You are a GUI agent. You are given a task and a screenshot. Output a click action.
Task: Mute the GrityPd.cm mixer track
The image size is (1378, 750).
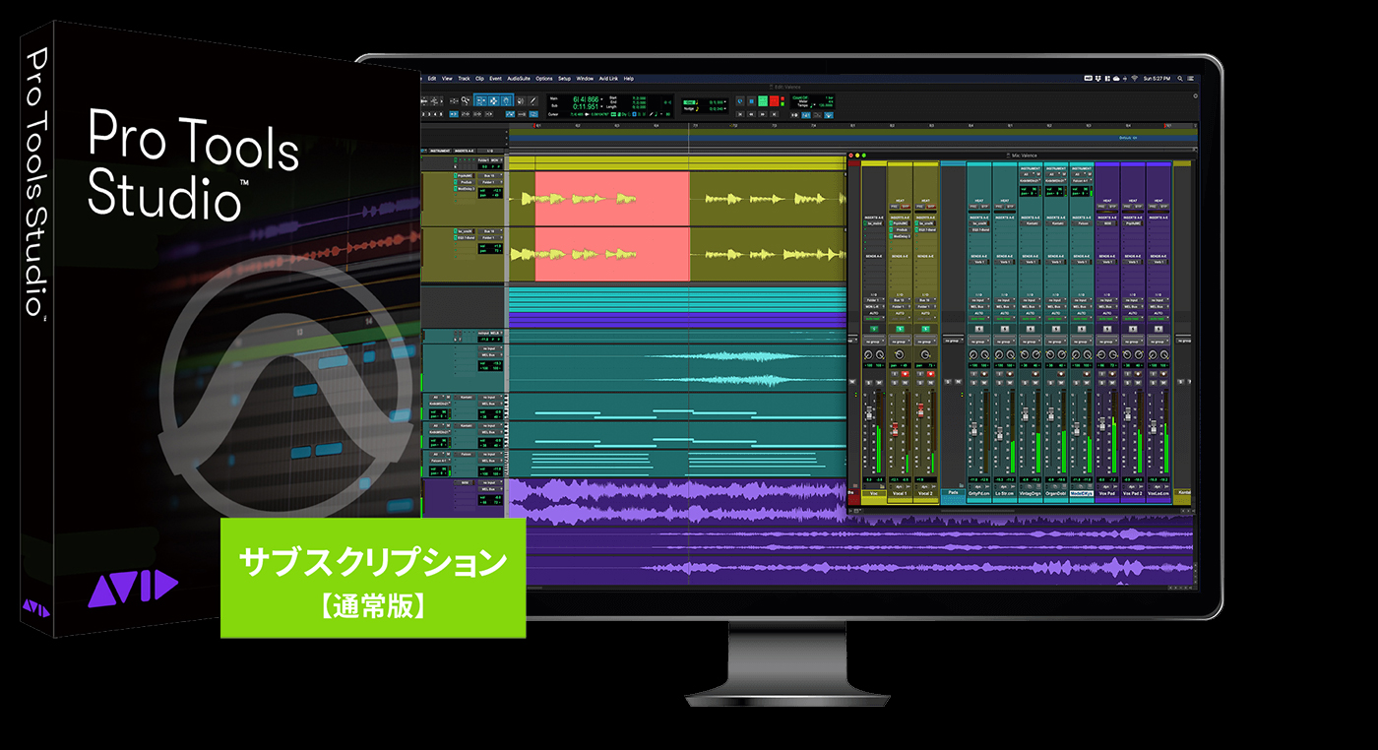point(984,383)
